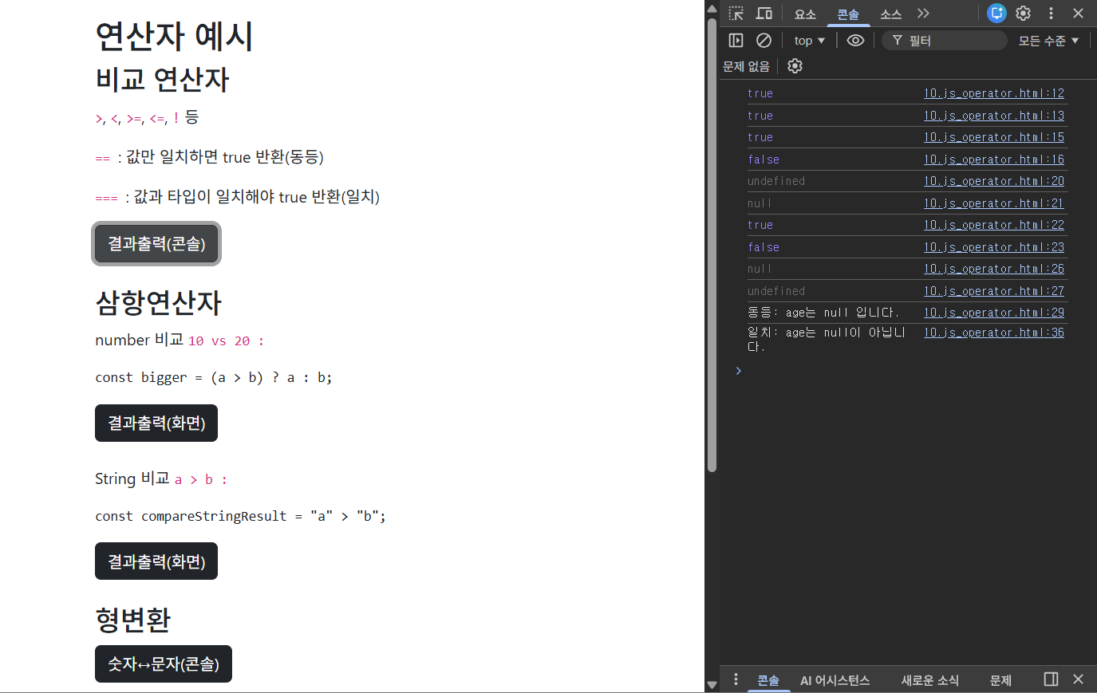Switch to the 소스 tab
Screen dimensions: 1097x693
point(891,14)
